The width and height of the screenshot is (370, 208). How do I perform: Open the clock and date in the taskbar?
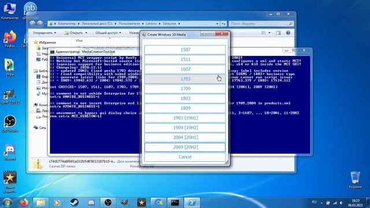355,203
